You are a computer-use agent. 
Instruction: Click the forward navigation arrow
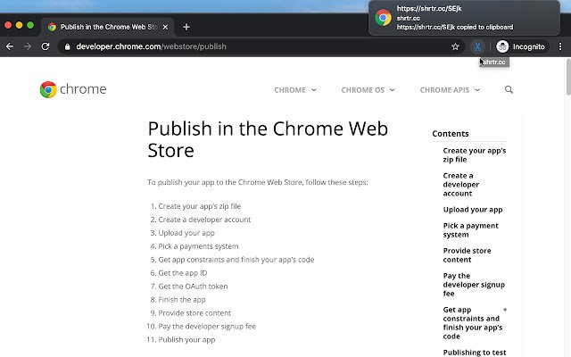[x=28, y=46]
